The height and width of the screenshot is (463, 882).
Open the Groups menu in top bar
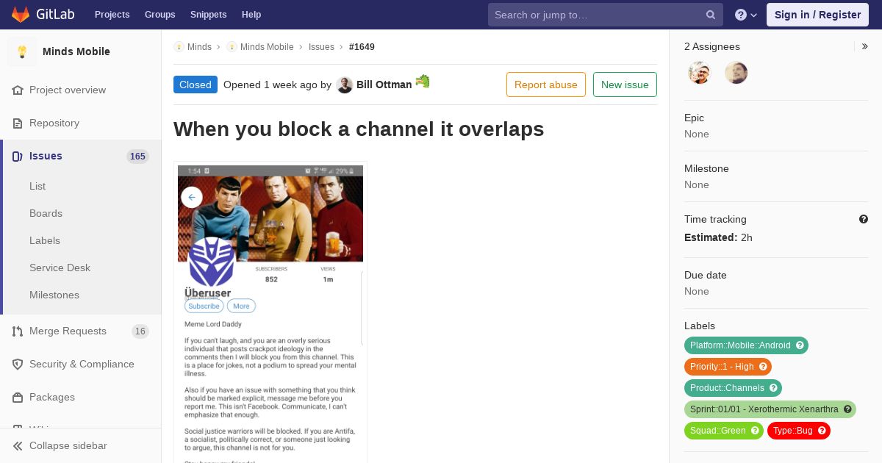tap(160, 15)
